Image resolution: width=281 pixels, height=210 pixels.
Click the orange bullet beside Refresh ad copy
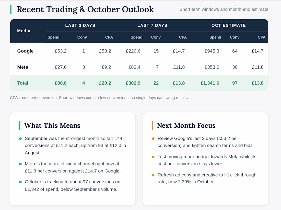pos(153,175)
